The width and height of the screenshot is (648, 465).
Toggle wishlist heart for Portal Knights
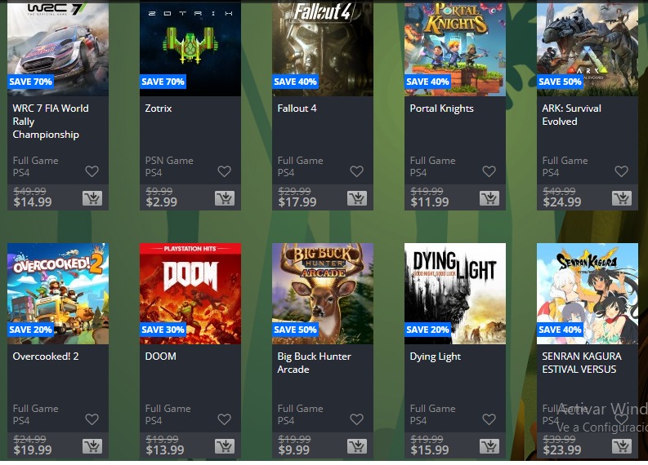(x=489, y=171)
